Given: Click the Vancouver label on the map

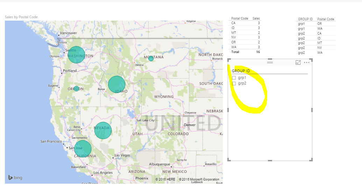Looking at the screenshot, I should coord(68,33).
